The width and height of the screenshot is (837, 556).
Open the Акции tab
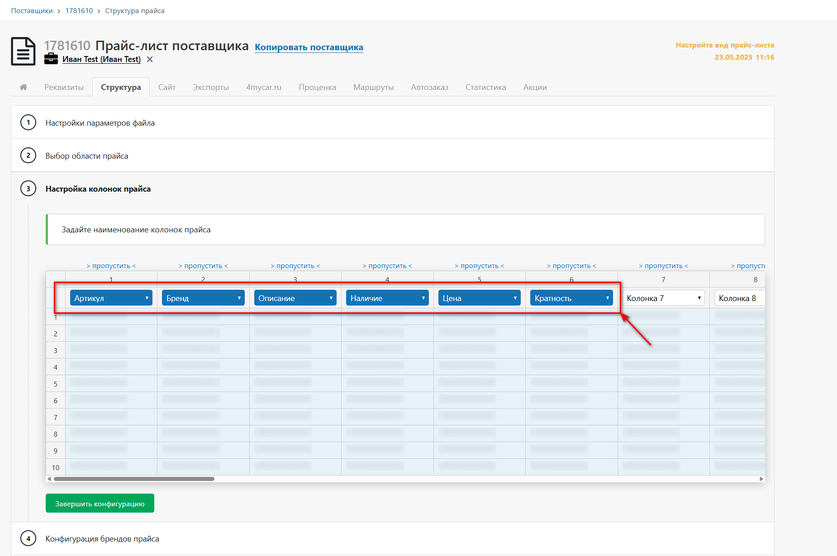tap(535, 87)
